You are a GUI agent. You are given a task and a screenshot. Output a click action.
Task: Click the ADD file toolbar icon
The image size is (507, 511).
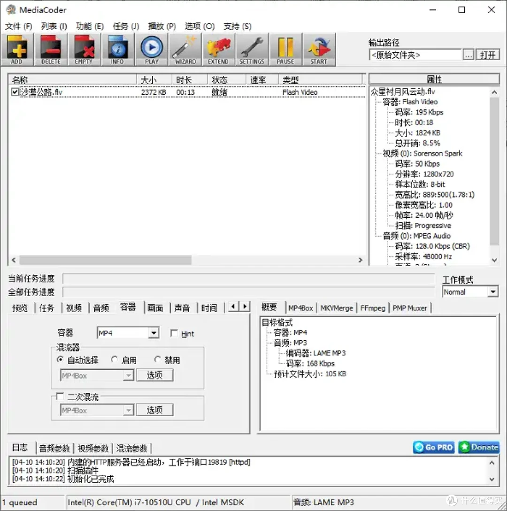coord(17,50)
